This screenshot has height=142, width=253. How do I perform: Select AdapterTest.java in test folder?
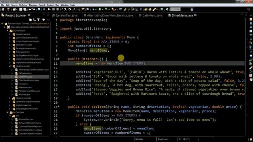pos(26,119)
